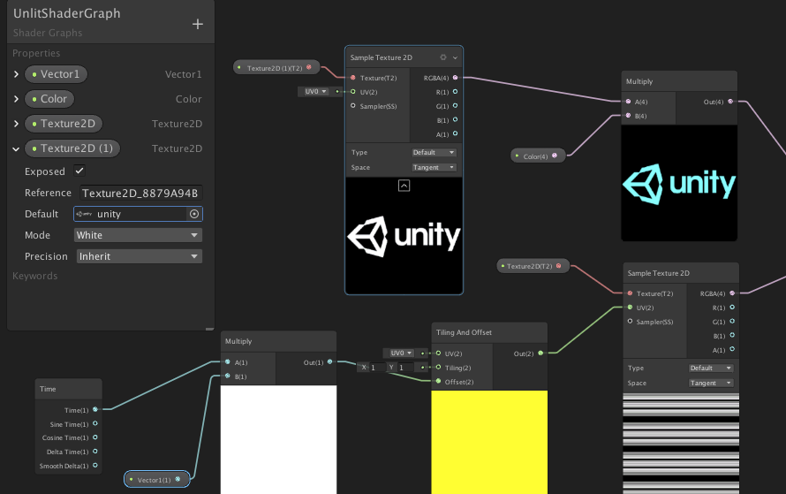Select the Texture2D property pill in blackboard
Viewport: 786px width, 494px height.
(64, 124)
